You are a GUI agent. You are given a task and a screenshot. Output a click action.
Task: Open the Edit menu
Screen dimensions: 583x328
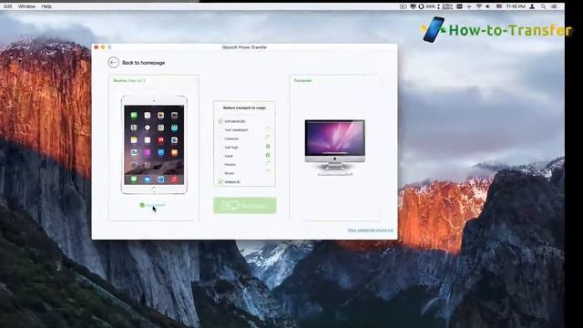click(x=8, y=6)
